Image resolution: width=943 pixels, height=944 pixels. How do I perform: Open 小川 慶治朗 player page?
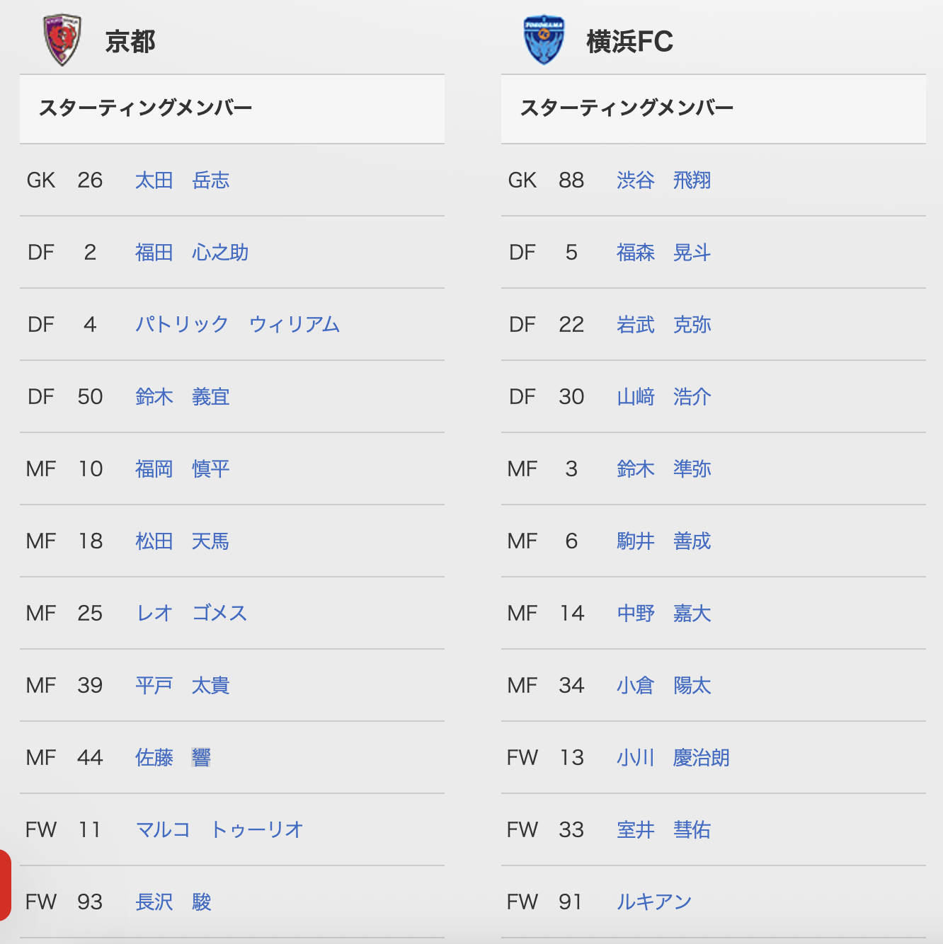pos(673,758)
